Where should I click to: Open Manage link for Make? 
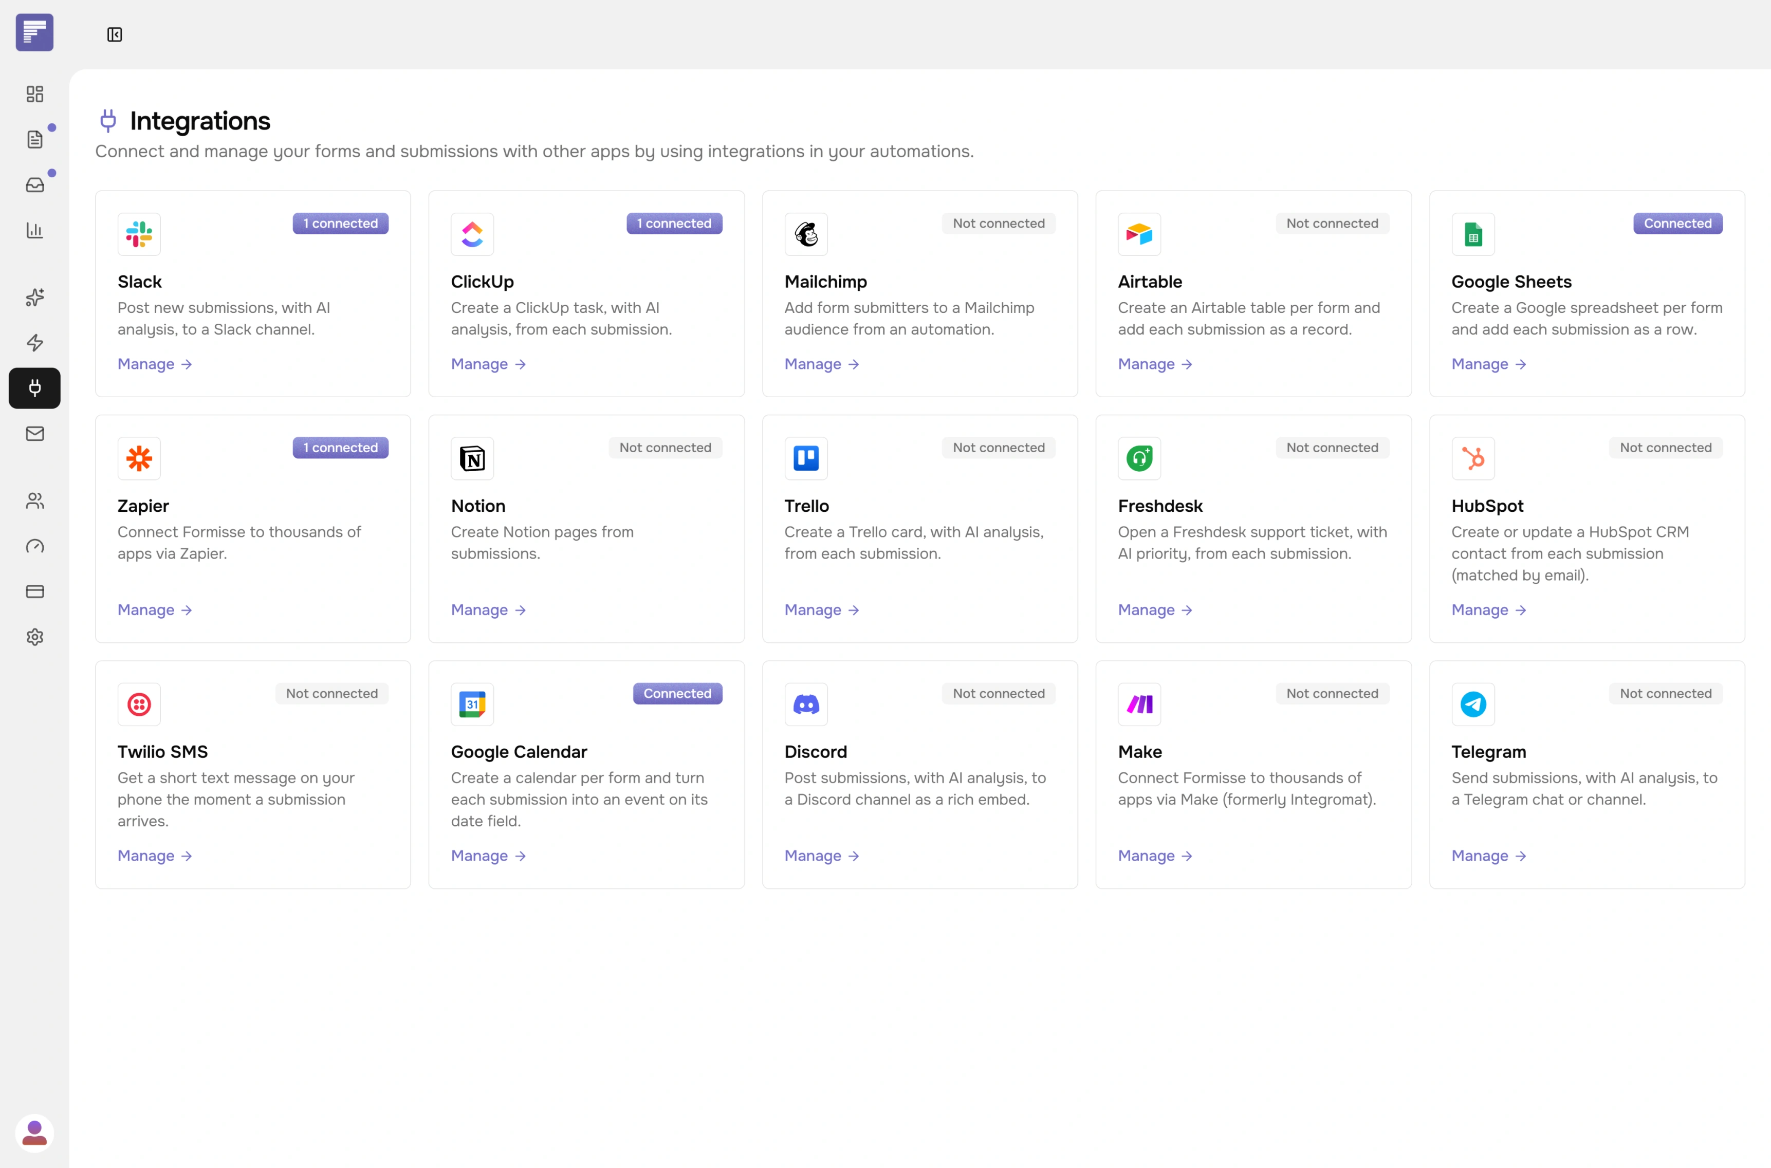1156,856
